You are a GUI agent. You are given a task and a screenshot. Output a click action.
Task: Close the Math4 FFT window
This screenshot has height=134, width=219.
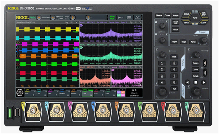click(140, 67)
